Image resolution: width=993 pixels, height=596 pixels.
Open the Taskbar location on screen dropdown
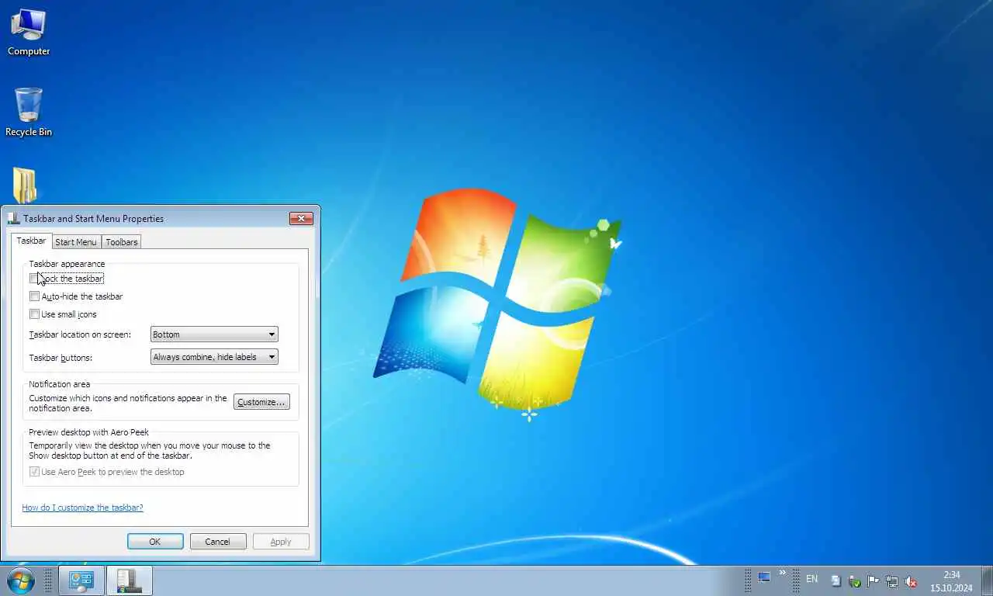214,334
